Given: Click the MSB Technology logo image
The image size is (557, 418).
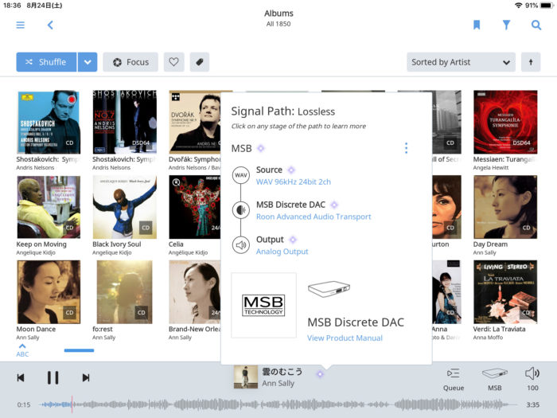Looking at the screenshot, I should point(263,305).
